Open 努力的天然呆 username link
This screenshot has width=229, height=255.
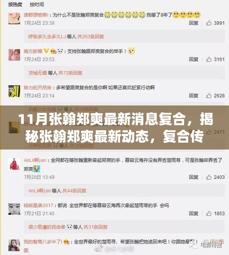(x=38, y=88)
